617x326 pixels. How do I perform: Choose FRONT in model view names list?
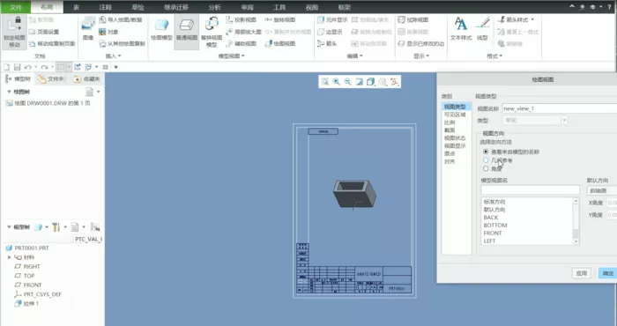coord(493,233)
